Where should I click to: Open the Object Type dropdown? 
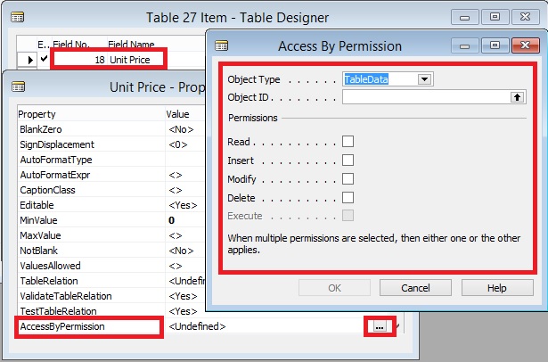tap(424, 79)
